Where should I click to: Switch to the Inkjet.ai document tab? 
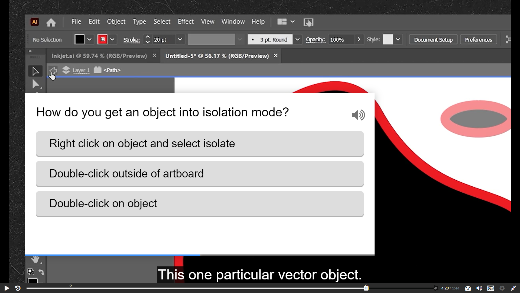[99, 56]
